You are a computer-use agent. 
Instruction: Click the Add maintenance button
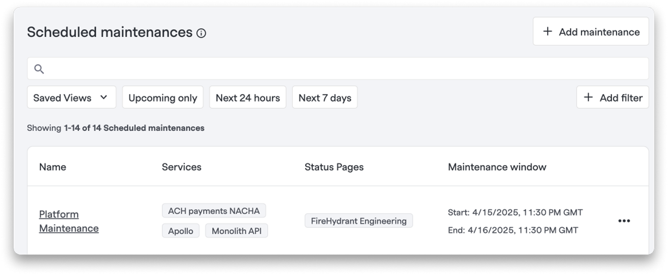pos(591,31)
